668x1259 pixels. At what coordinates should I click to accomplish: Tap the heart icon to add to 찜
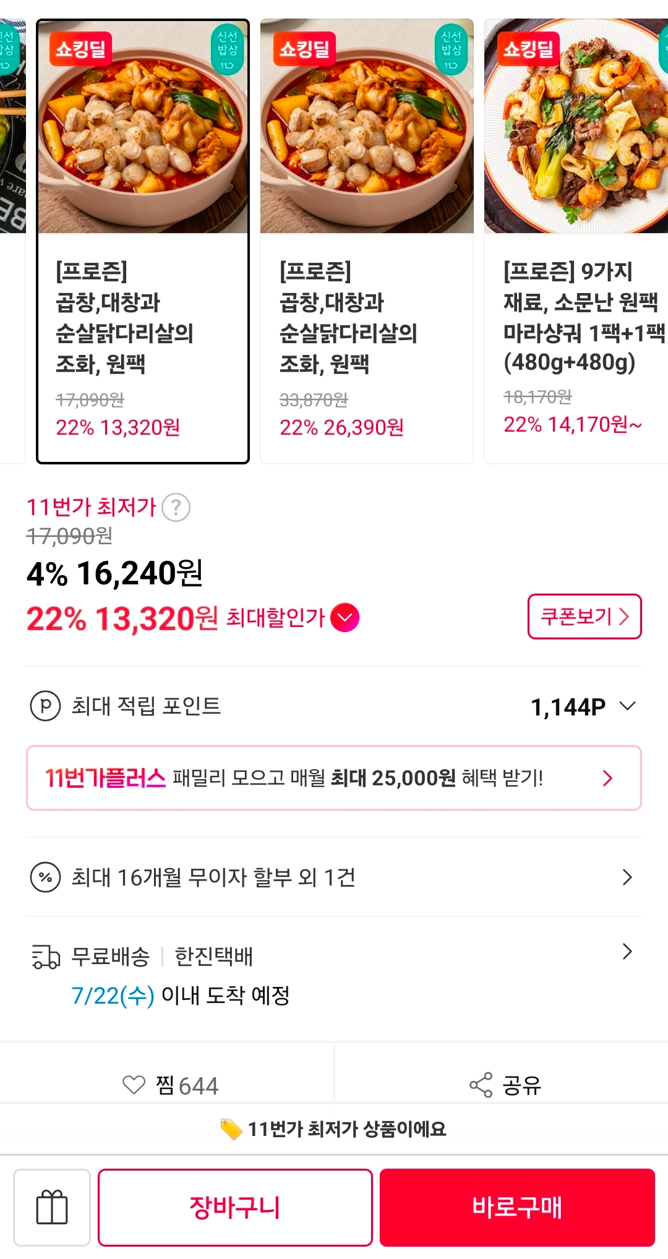pos(134,1085)
